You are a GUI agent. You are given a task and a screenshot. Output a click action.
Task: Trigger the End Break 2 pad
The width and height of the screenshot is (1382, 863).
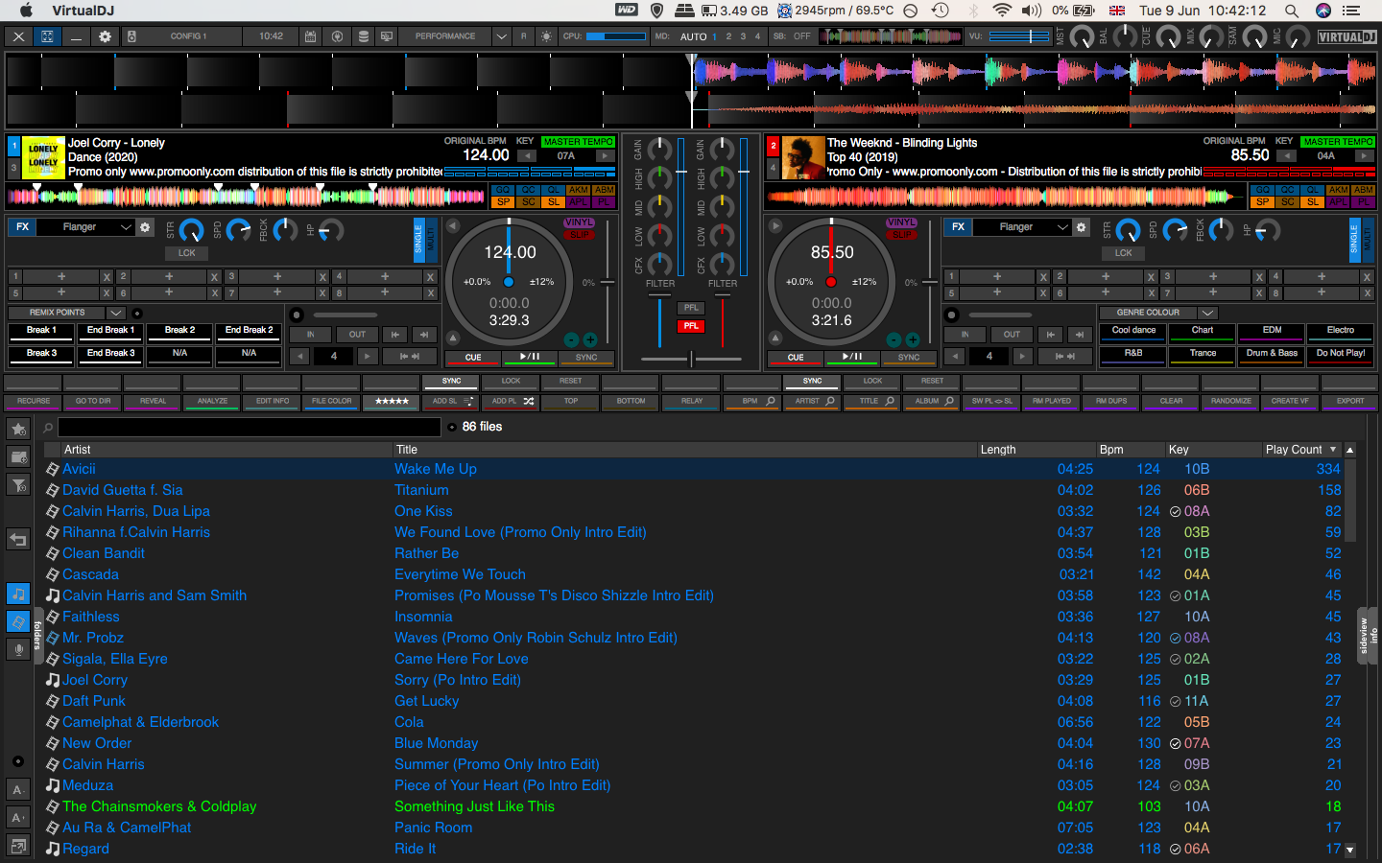click(x=249, y=333)
